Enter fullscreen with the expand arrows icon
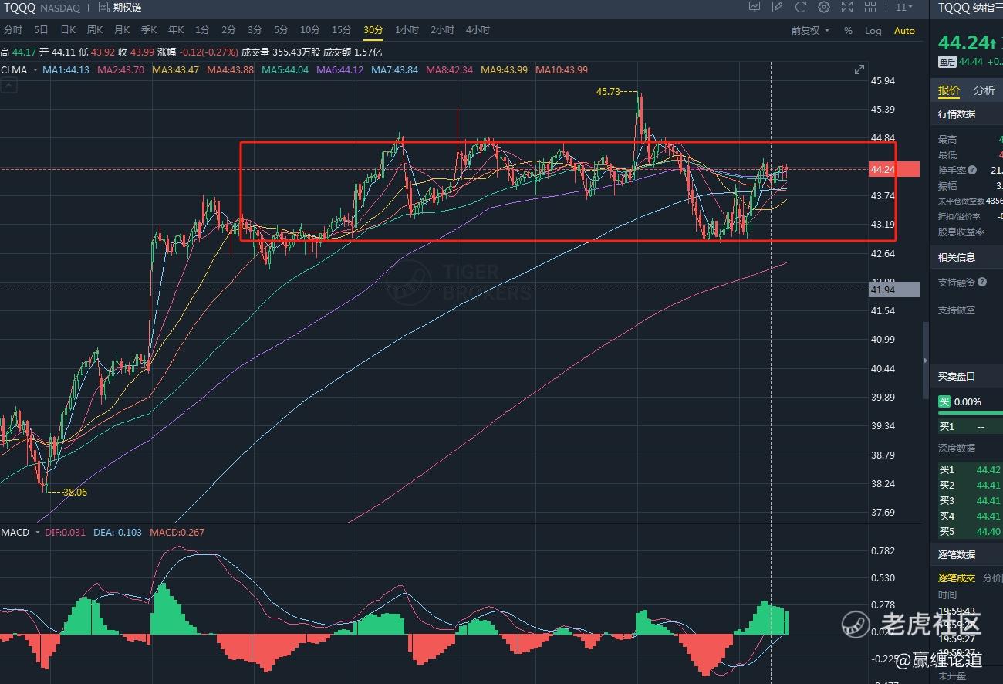 click(x=847, y=8)
